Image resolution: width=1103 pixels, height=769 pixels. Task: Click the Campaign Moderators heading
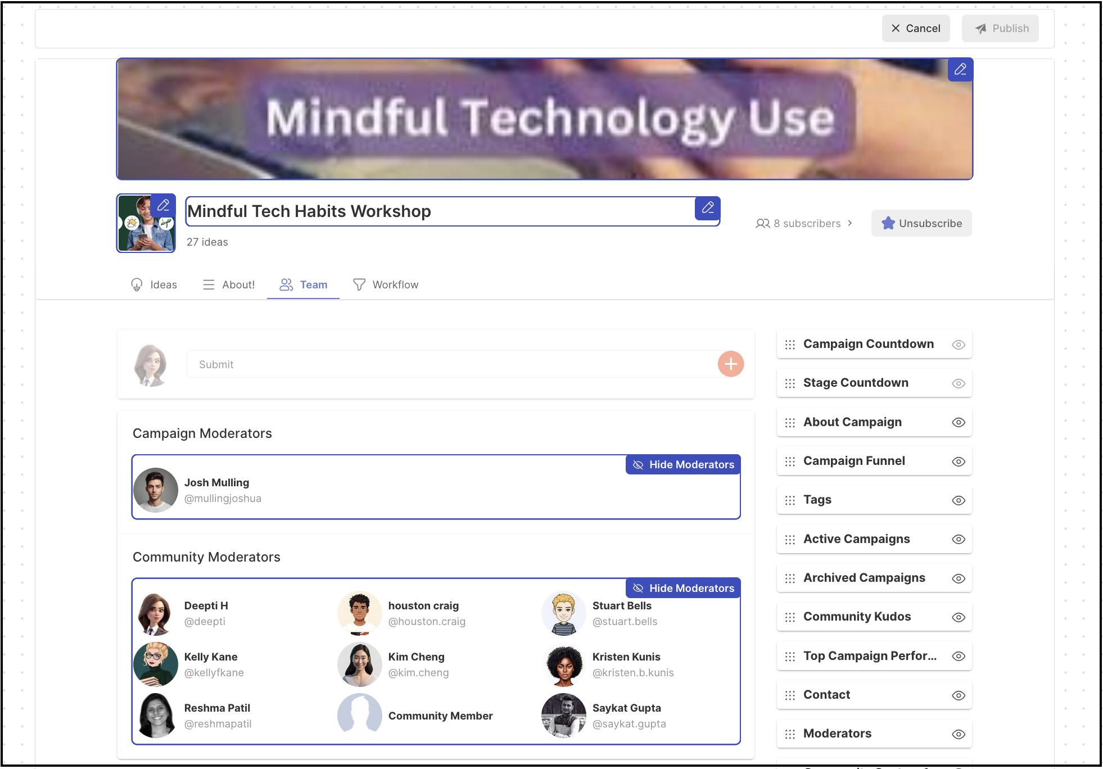click(x=202, y=433)
